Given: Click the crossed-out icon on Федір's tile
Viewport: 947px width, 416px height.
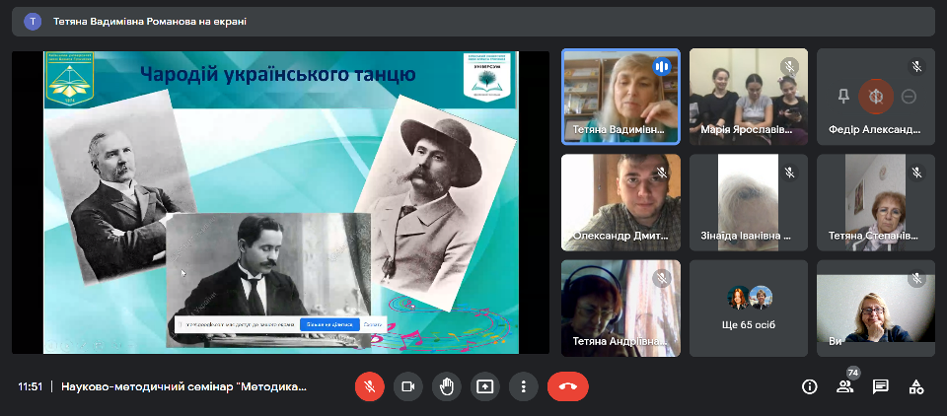Looking at the screenshot, I should click(x=876, y=96).
